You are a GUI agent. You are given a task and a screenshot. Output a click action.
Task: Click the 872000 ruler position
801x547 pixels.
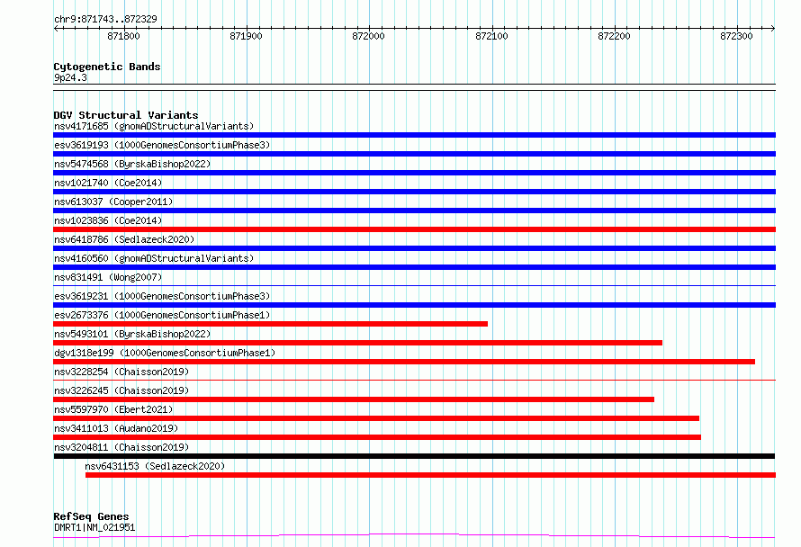tap(369, 36)
